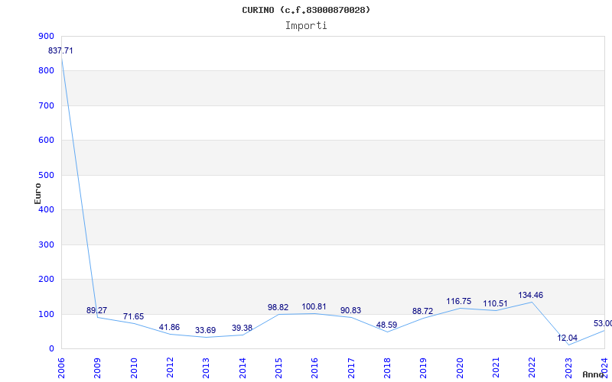Click the 12.04 data label
This screenshot has width=612, height=382.
(567, 338)
